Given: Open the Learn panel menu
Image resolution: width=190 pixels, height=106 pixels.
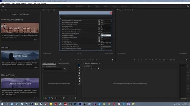Looking at the screenshot, I should [x=6, y=10].
